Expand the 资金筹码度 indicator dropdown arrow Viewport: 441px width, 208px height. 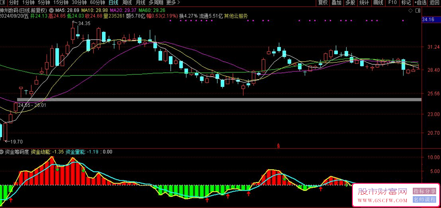pos(2,152)
